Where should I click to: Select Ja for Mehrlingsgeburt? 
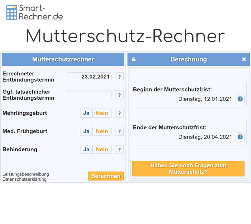86,113
